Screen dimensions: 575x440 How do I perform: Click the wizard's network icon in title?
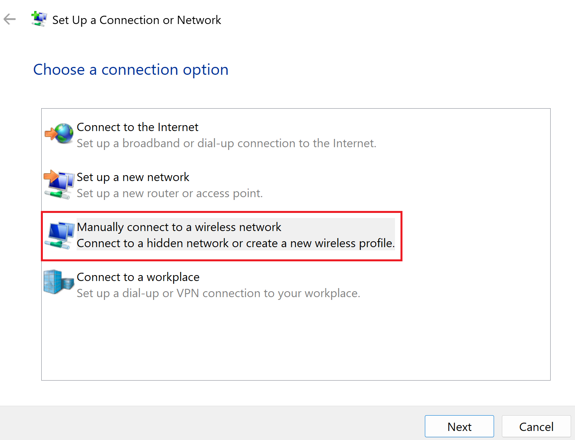(39, 19)
